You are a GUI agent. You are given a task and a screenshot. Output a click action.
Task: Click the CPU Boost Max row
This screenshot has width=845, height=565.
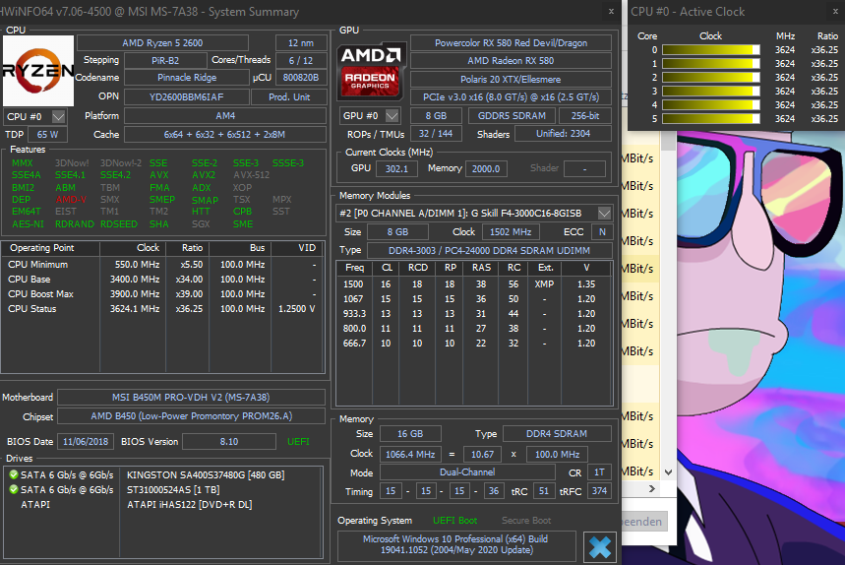point(162,294)
